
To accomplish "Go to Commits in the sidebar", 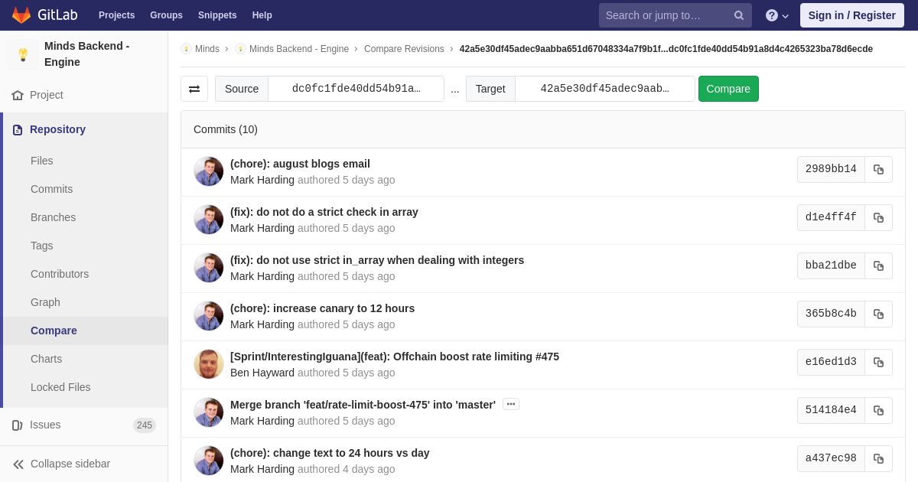I will (x=51, y=189).
